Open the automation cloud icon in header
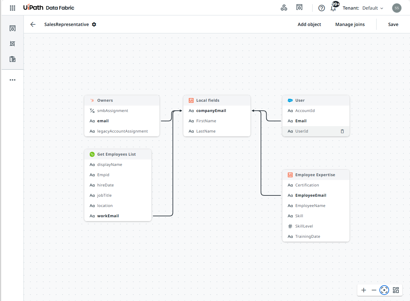 [284, 8]
